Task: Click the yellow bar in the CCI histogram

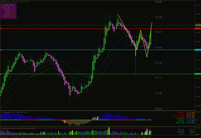Action: tap(98, 118)
